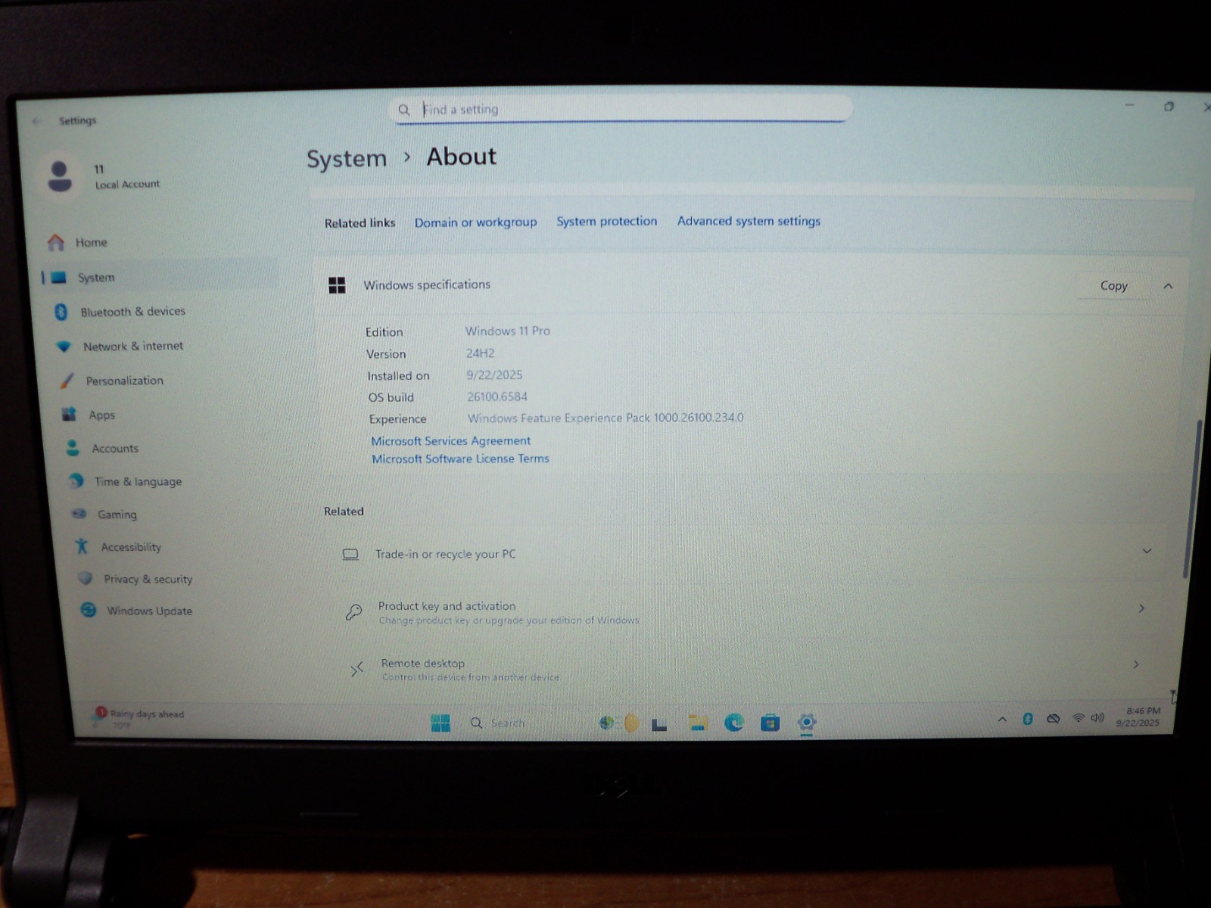Open Domain or workgroup link
Screen dimensions: 1211x908
[475, 222]
